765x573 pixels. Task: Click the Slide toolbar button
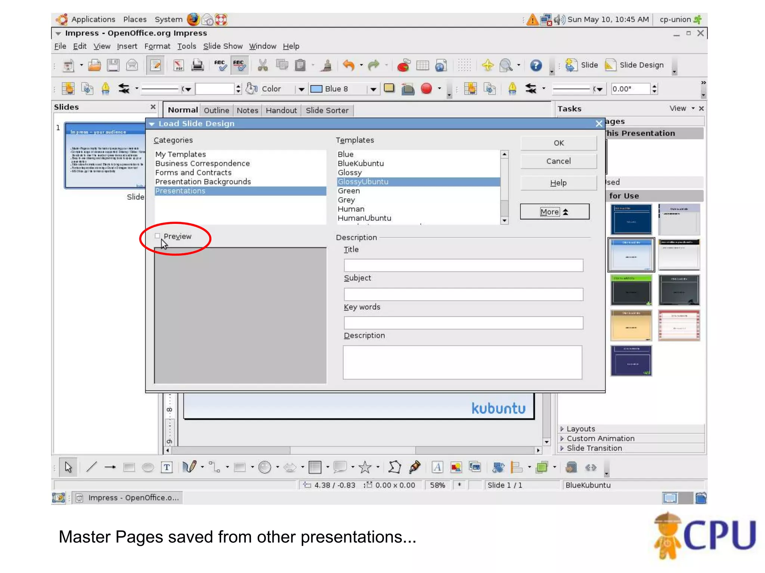(x=581, y=65)
